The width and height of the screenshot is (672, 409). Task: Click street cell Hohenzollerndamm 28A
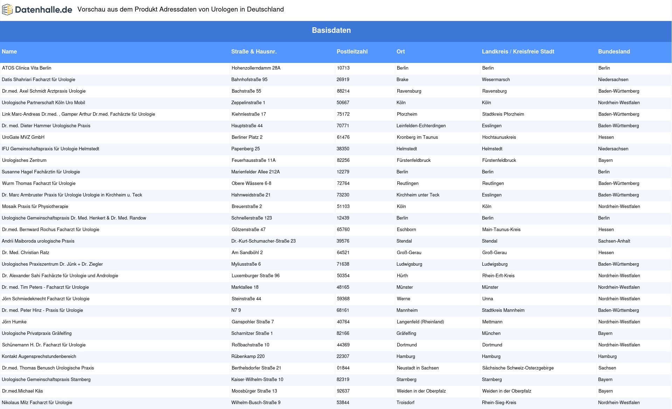(x=256, y=68)
